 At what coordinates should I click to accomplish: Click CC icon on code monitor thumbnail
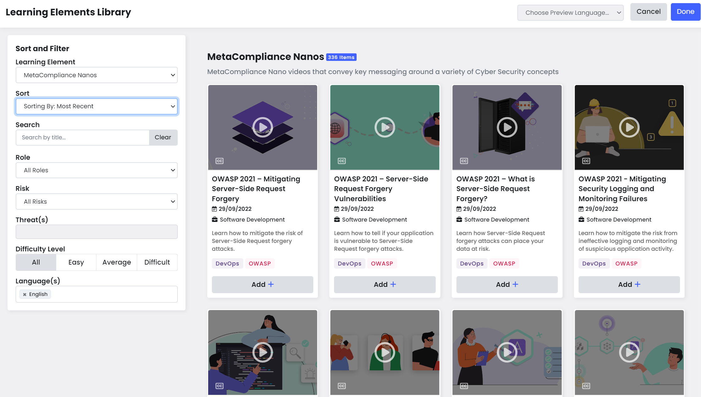click(219, 386)
